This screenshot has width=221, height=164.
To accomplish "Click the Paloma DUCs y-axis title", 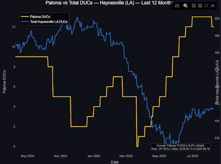I will coord(4,82).
